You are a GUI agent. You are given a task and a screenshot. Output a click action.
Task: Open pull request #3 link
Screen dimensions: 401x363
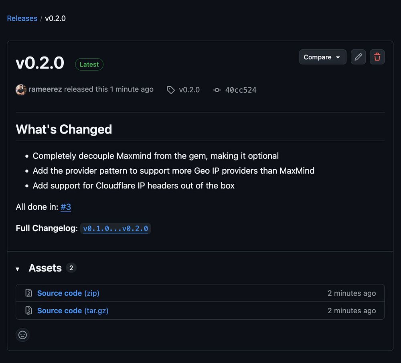[66, 207]
